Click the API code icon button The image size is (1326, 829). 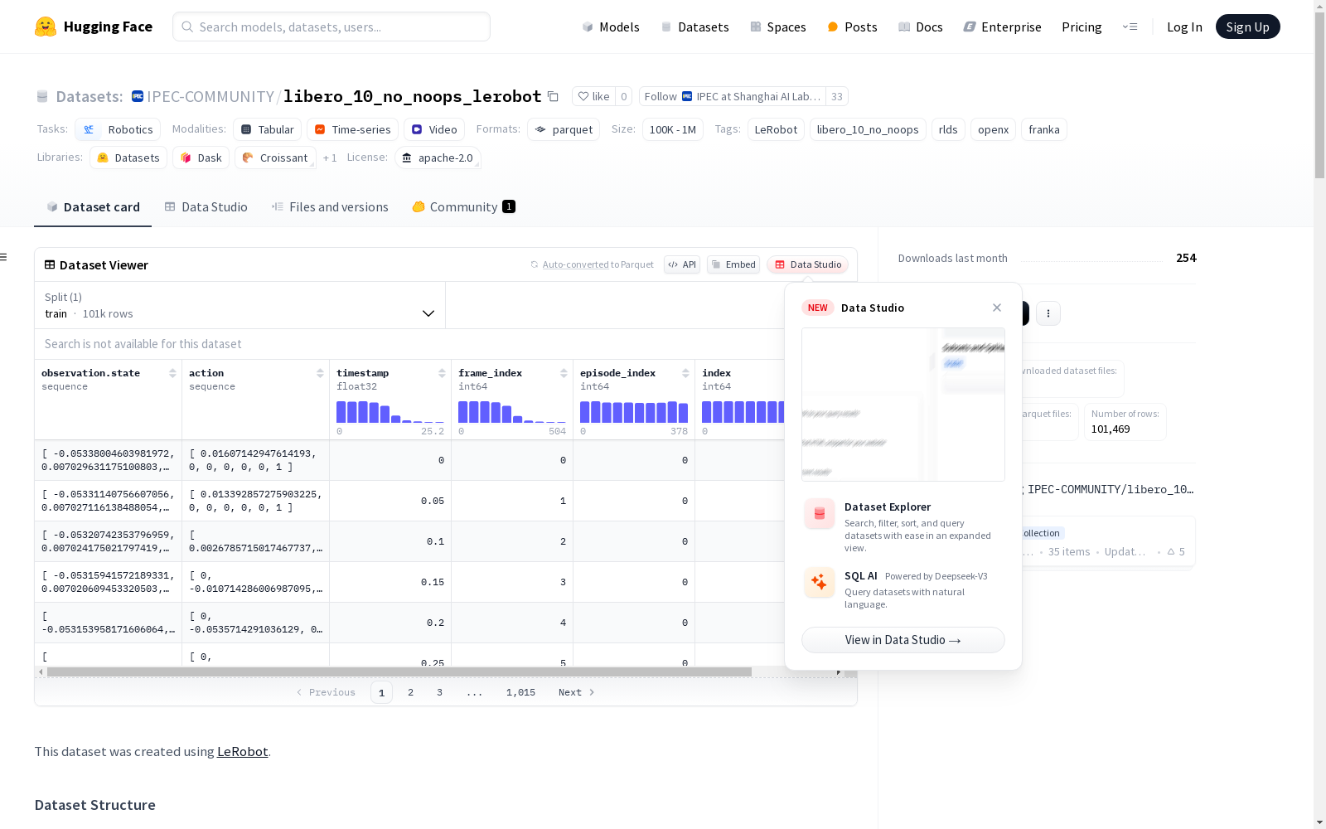[x=681, y=264]
